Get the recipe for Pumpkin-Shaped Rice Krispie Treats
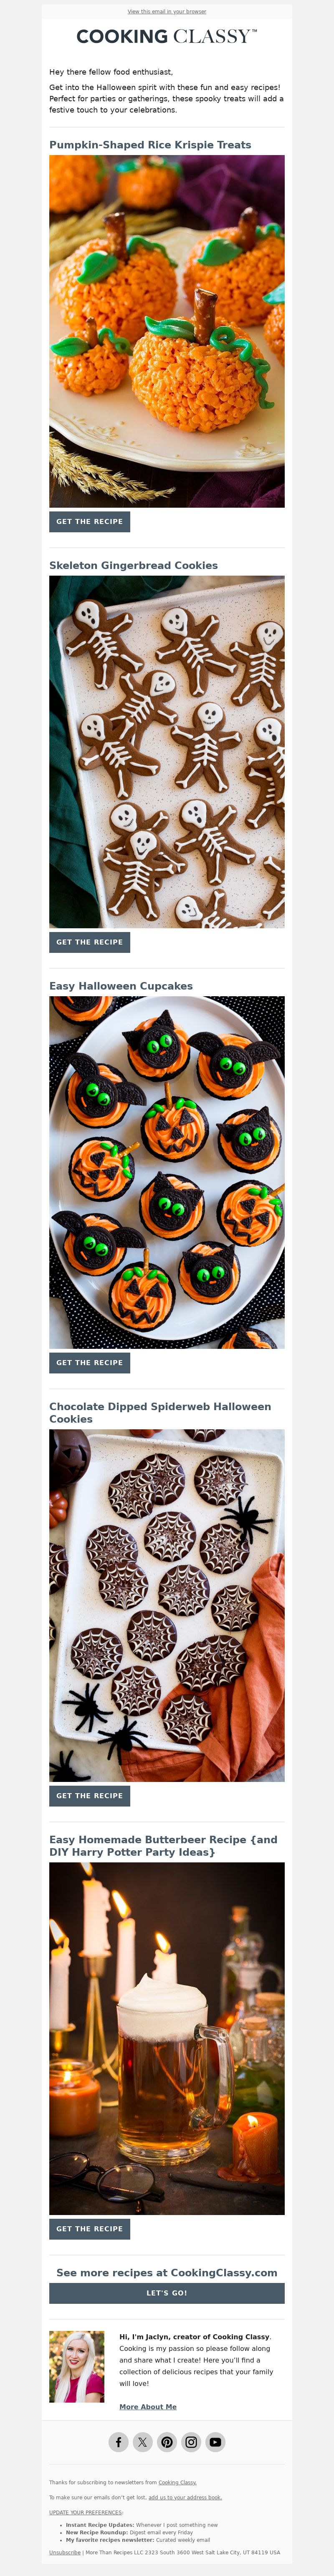The width and height of the screenshot is (334, 2576). point(89,521)
